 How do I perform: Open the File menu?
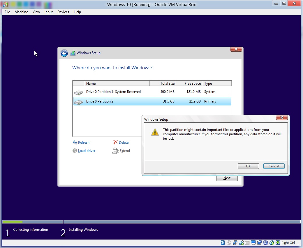(7, 12)
